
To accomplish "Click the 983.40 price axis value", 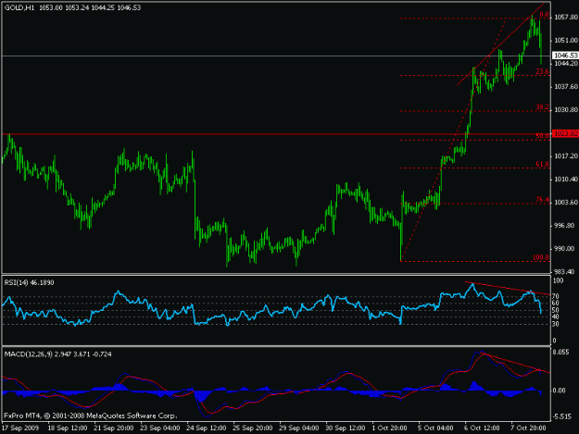I will pyautogui.click(x=566, y=272).
